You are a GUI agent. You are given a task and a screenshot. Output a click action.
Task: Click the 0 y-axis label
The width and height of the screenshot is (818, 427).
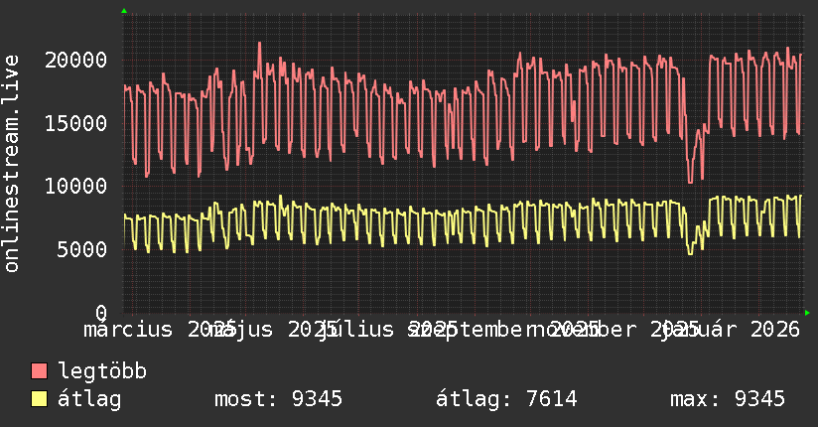[101, 313]
